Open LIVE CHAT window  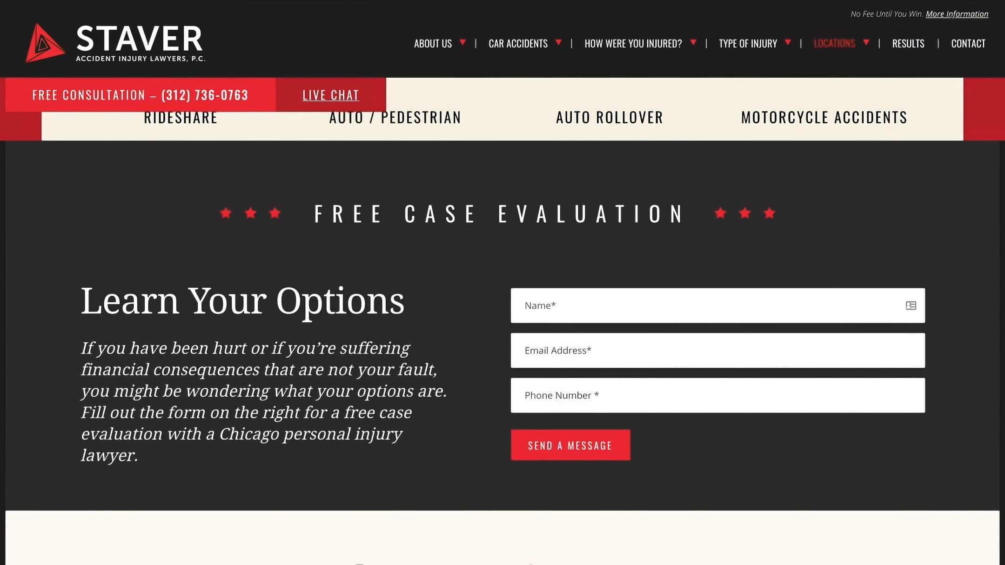click(x=331, y=94)
